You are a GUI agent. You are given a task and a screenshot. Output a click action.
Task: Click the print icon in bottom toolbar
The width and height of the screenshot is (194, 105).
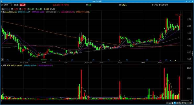(x=170, y=103)
